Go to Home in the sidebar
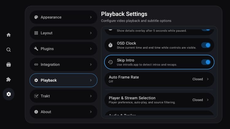 coord(9,35)
